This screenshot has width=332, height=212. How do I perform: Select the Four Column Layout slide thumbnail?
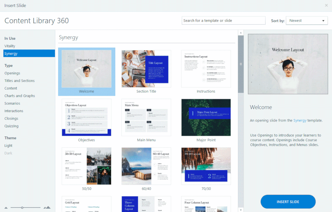tap(206, 204)
